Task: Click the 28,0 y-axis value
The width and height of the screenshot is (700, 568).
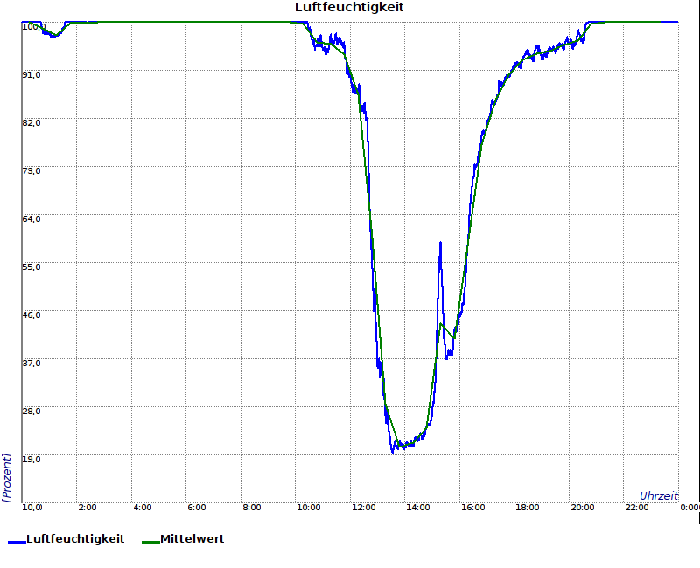Action: [31, 411]
